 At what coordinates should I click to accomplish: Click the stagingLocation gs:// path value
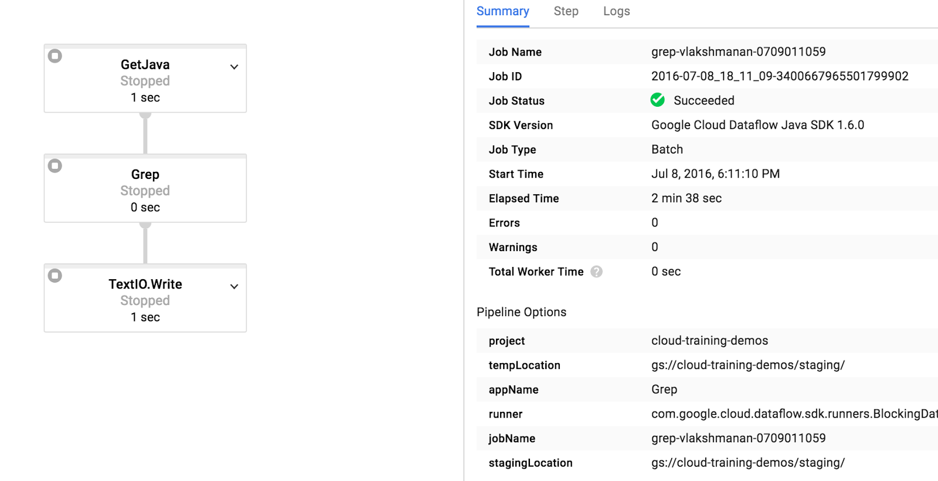coord(747,463)
